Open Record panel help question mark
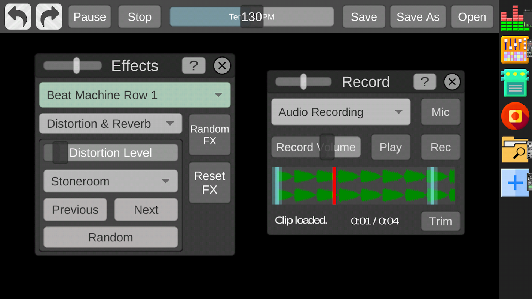Screen dimensions: 532x299 pos(425,82)
